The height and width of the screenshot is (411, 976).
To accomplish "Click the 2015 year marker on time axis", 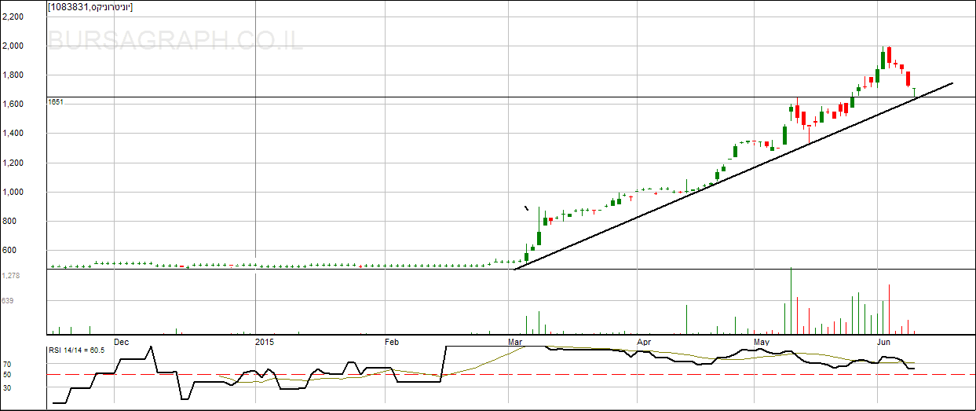I will 265,342.
